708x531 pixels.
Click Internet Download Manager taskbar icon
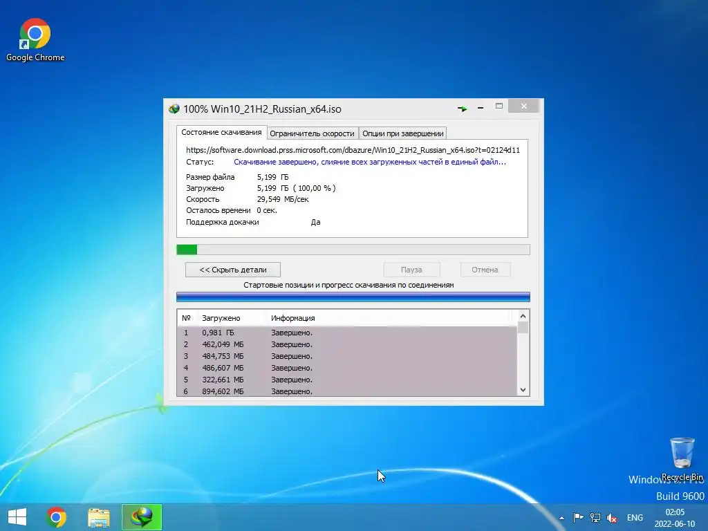pos(141,517)
